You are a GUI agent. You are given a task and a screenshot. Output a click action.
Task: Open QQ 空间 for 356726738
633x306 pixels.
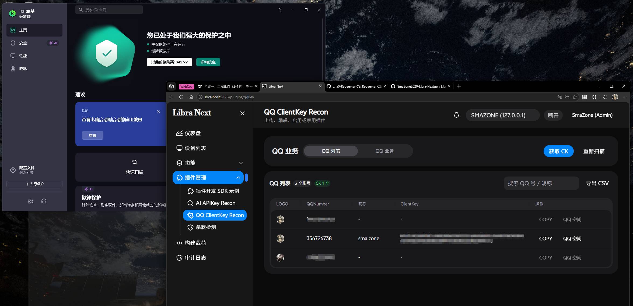coord(572,239)
